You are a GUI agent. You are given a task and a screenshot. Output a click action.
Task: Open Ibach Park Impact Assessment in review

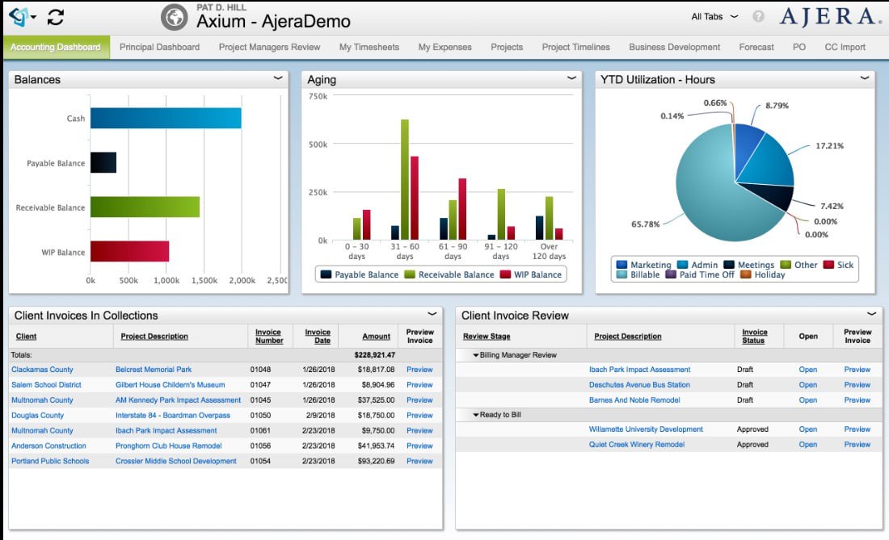pyautogui.click(x=639, y=370)
